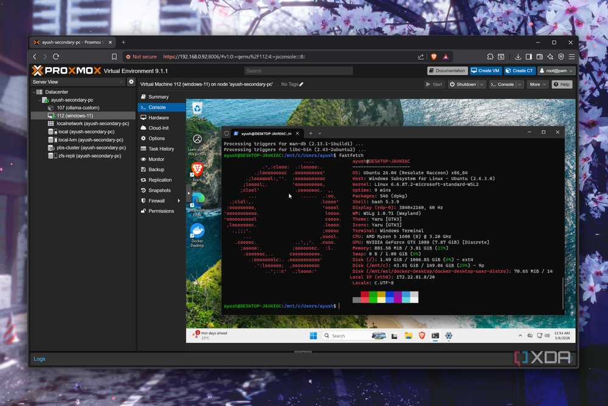Show hidden tray icons chevron in VM

coord(520,336)
